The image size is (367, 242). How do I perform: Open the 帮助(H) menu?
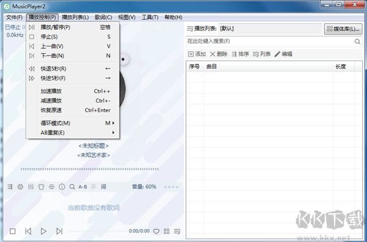173,17
